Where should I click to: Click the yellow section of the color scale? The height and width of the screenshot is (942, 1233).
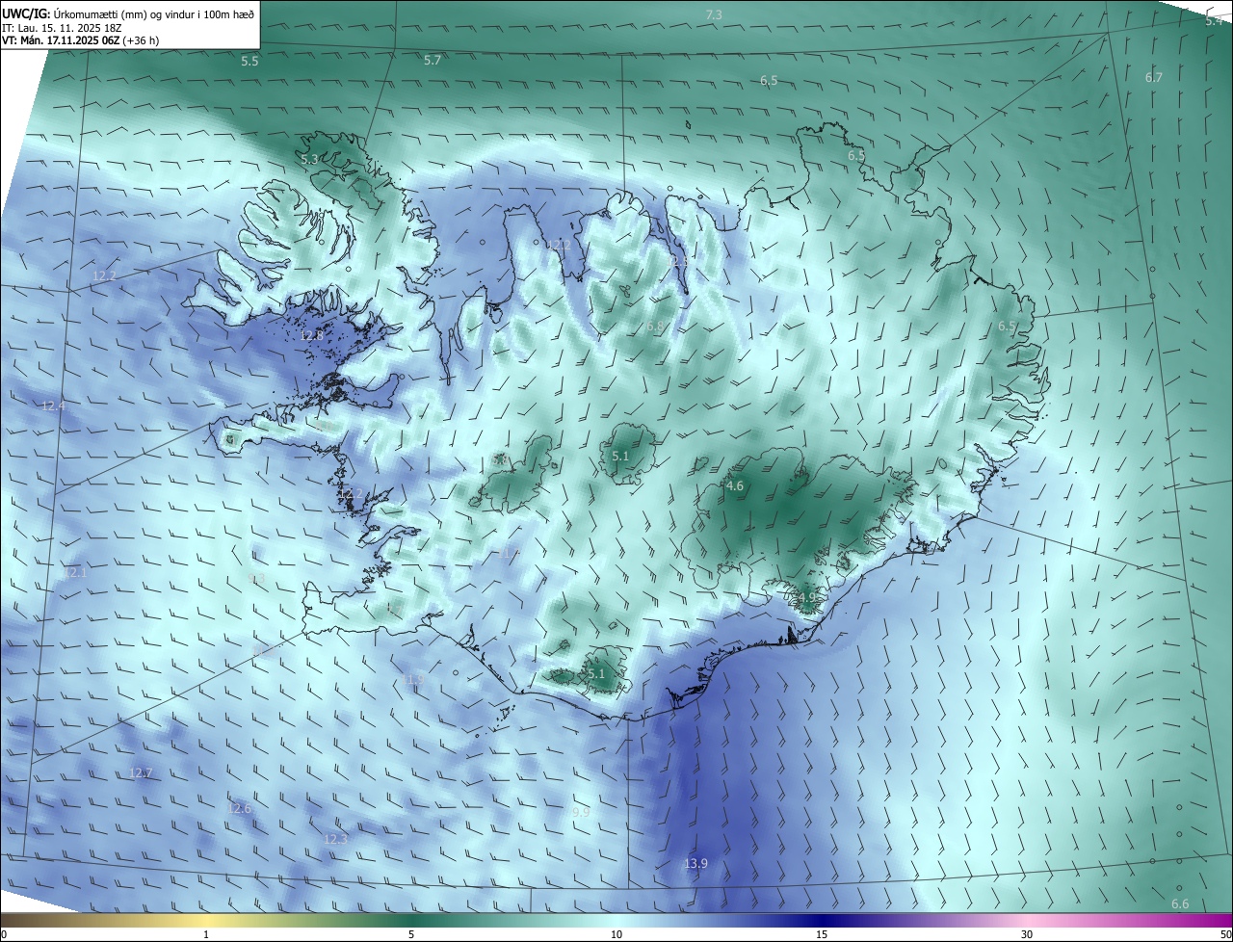[206, 920]
